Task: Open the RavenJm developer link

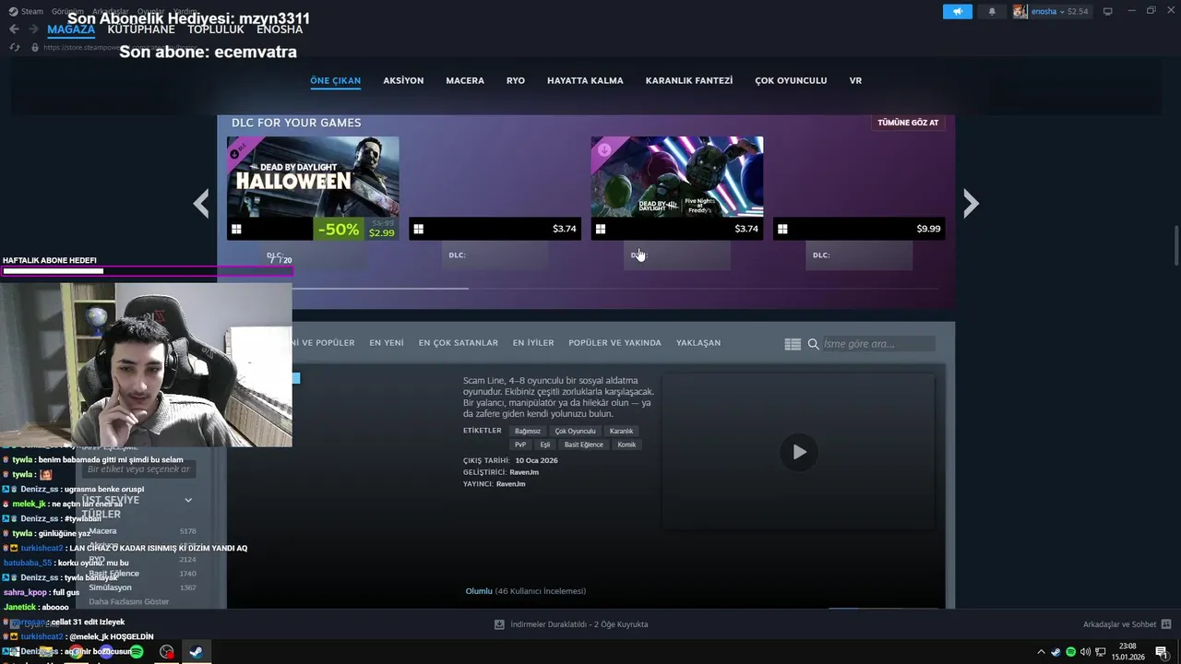Action: pos(524,472)
